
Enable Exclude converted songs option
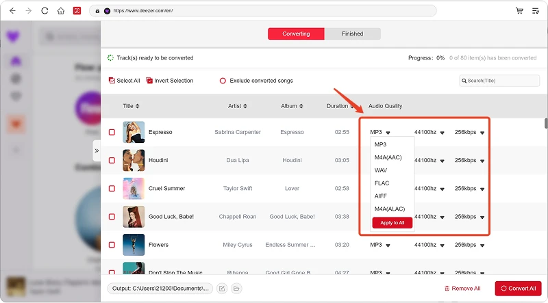[x=223, y=81]
